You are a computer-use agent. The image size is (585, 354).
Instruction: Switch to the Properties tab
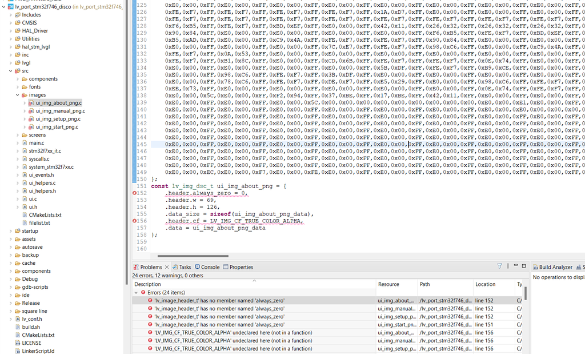coord(238,267)
